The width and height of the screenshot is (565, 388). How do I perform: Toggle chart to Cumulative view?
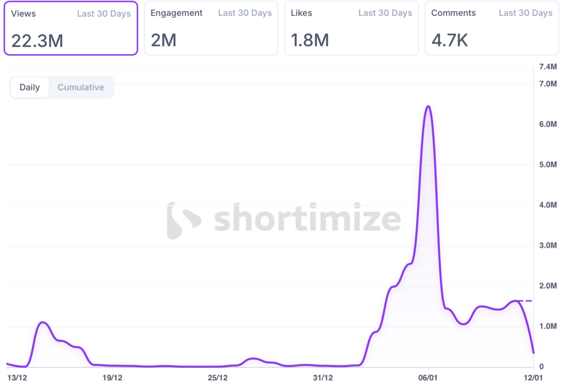[81, 88]
